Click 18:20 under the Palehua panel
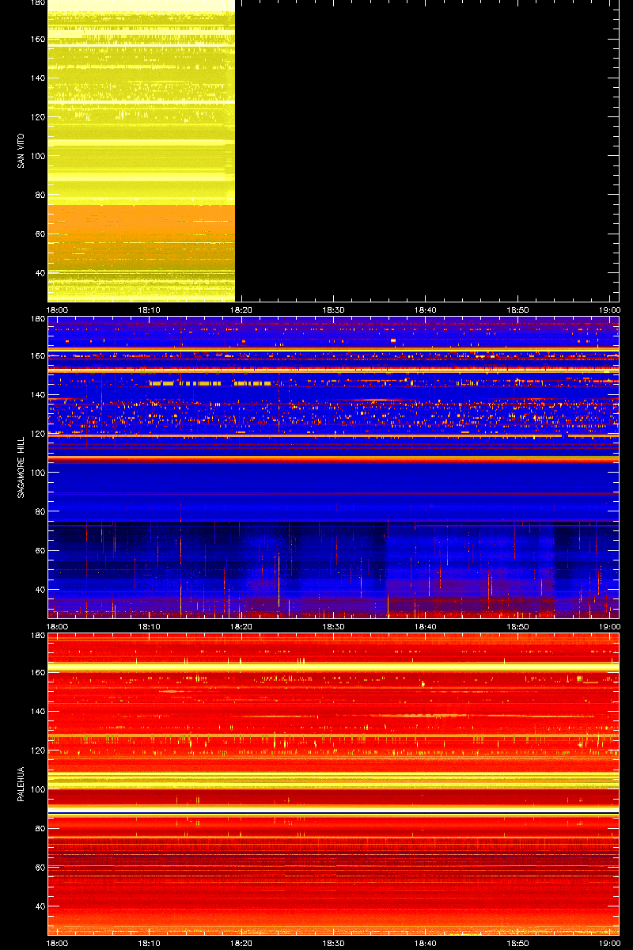Image resolution: width=633 pixels, height=950 pixels. coord(241,943)
